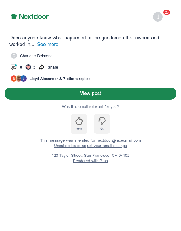This screenshot has width=181, height=231.
Task: Click the Nextdoor house logo icon
Action: pos(14,16)
